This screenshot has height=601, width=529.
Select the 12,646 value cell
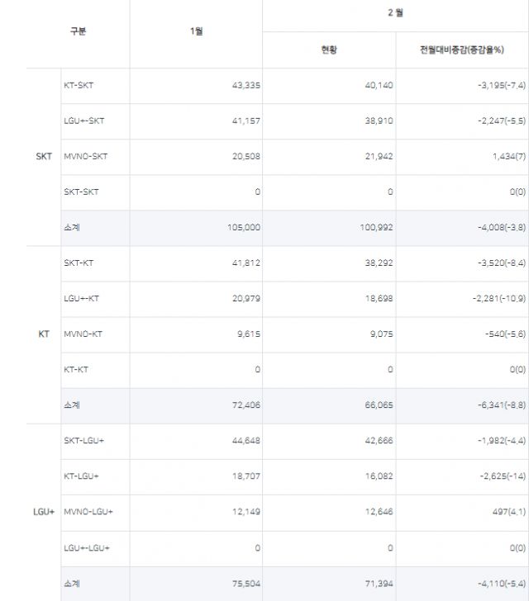(379, 512)
